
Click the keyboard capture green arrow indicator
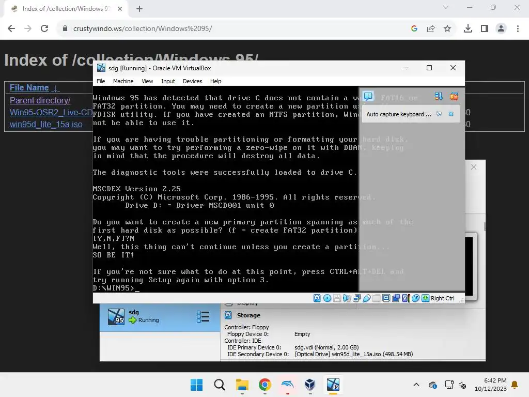(426, 298)
